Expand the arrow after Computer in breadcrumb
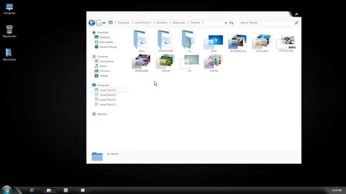Screen dimensions: 346x194 click(x=132, y=23)
